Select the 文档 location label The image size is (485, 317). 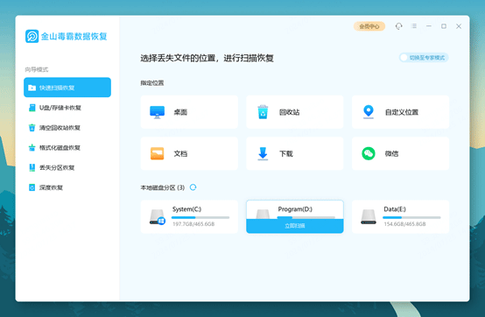(x=180, y=154)
